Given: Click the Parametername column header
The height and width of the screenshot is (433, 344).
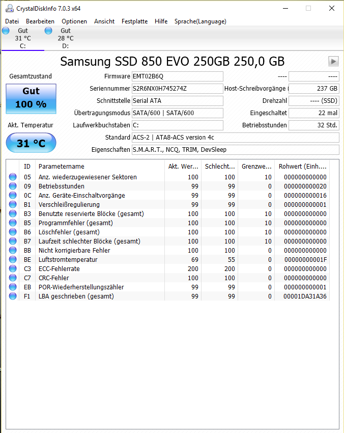Looking at the screenshot, I should 100,166.
